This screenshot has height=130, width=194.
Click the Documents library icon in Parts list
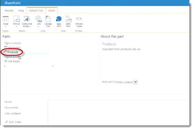coord(6,43)
